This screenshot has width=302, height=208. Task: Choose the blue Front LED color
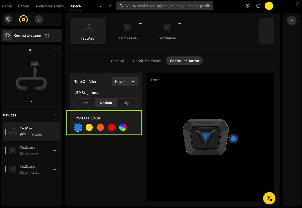(78, 127)
